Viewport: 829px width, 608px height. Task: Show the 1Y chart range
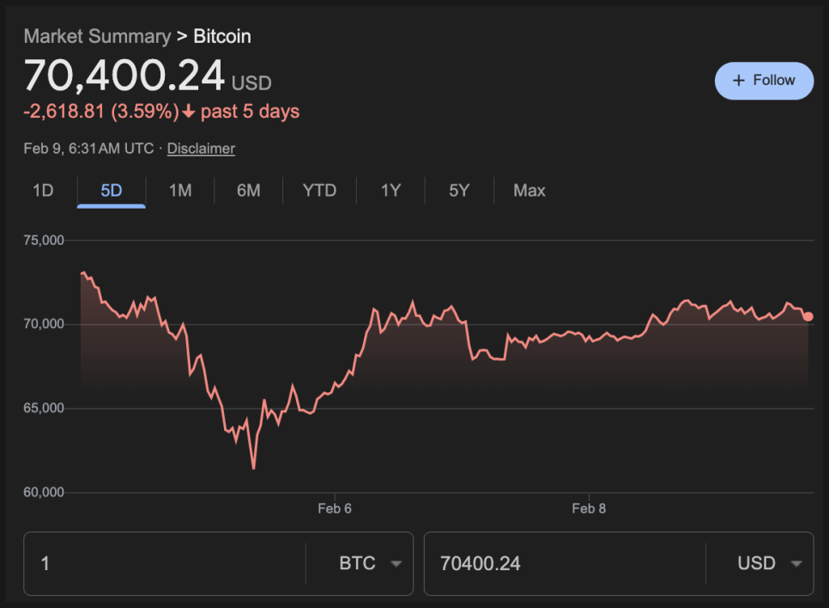390,191
